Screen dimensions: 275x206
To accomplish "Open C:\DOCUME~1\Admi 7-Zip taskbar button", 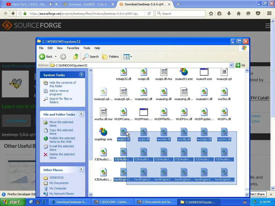I will 113,202.
